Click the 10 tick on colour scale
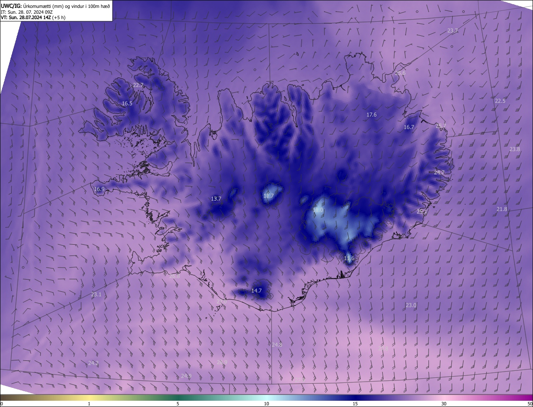 pyautogui.click(x=266, y=404)
